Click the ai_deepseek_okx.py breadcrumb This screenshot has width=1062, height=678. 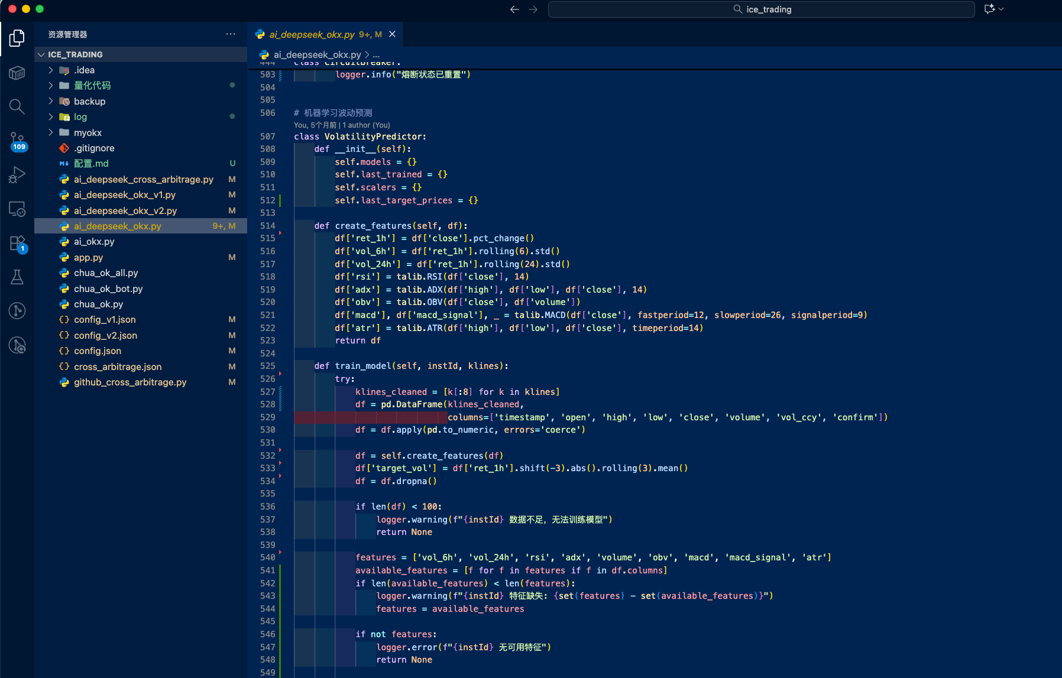(317, 54)
